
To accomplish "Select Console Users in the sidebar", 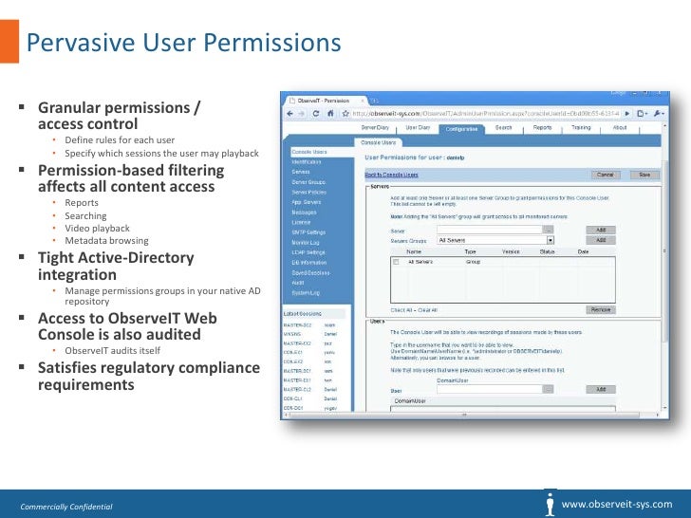I will 309,152.
